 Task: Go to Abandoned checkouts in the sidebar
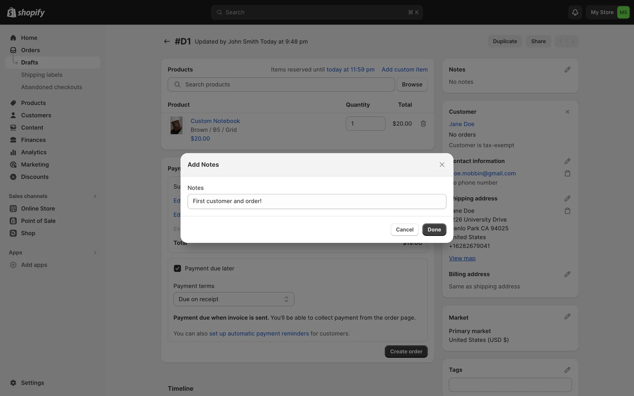click(x=52, y=87)
